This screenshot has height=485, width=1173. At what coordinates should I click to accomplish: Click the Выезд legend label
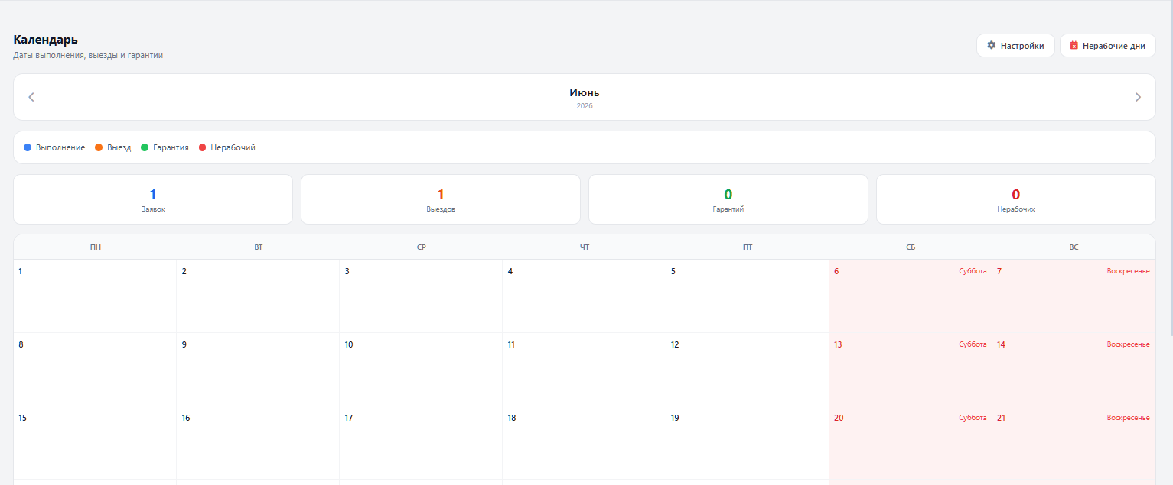pyautogui.click(x=119, y=147)
